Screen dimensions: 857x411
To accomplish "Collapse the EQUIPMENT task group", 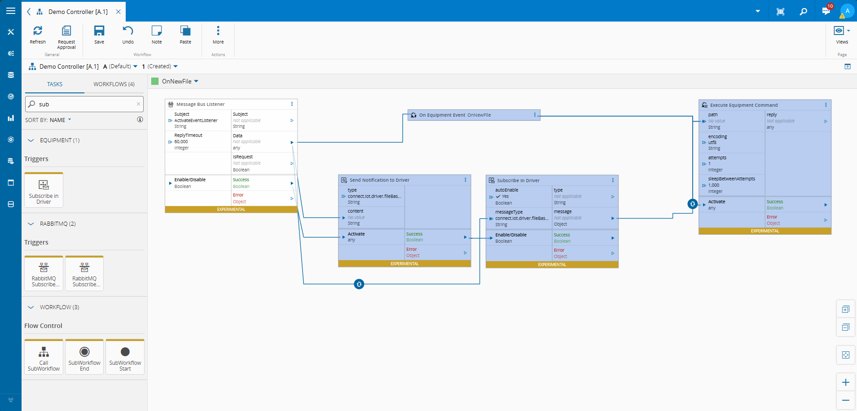I will (31, 140).
